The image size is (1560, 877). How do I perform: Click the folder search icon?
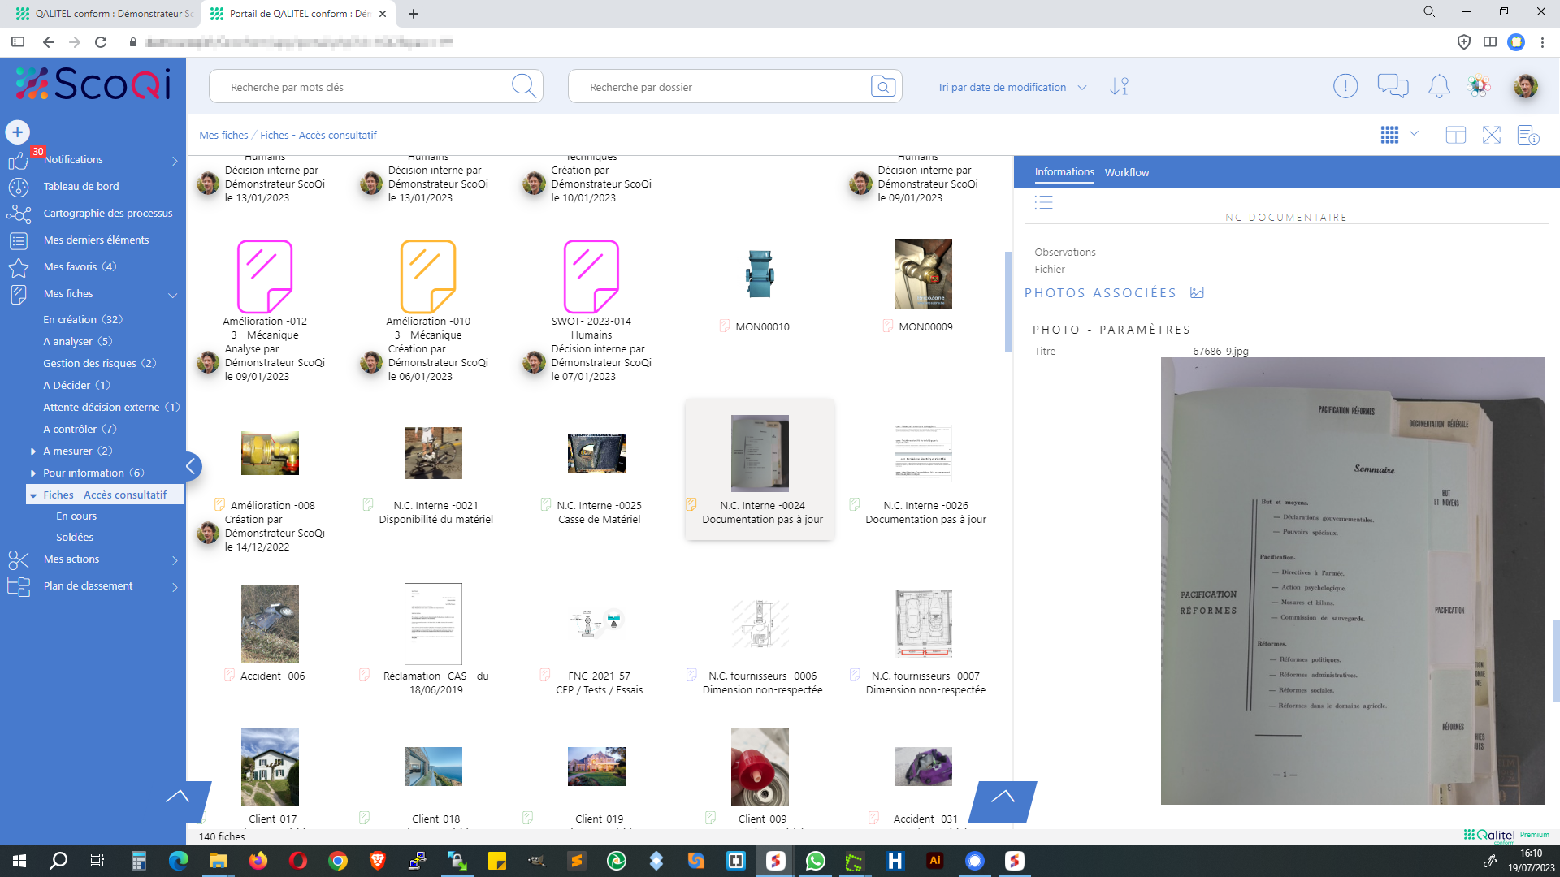coord(883,86)
